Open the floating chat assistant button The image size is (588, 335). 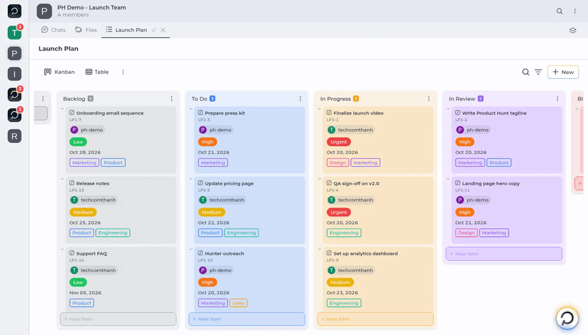click(x=567, y=318)
